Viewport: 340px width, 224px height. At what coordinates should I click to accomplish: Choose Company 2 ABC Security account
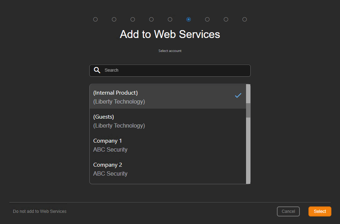[x=168, y=169]
